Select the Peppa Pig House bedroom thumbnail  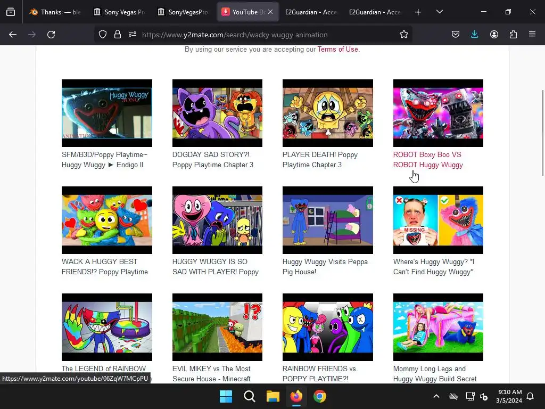[x=328, y=220]
